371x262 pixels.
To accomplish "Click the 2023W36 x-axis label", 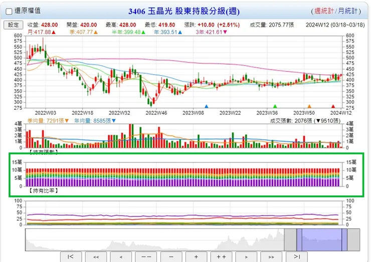I will point(267,113).
